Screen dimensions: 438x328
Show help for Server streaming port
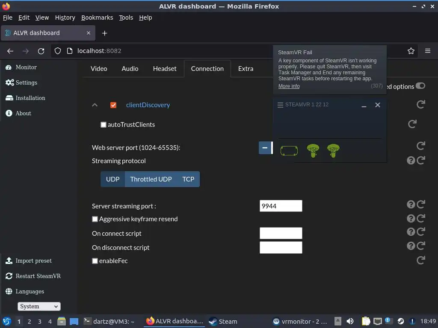411,205
